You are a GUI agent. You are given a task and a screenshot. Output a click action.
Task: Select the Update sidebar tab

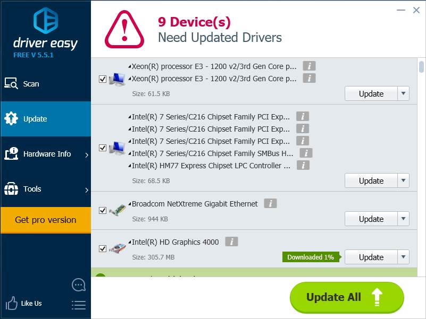[46, 119]
